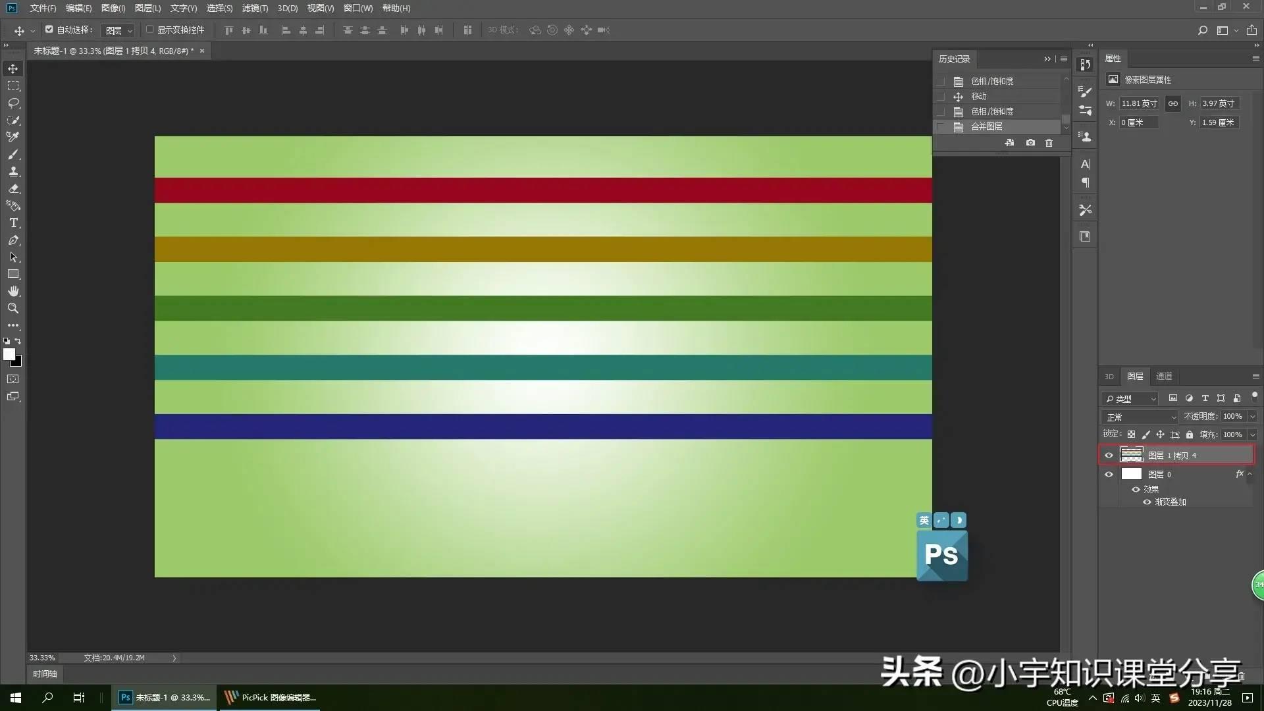
Task: Open the search icon in options bar
Action: [x=1202, y=30]
